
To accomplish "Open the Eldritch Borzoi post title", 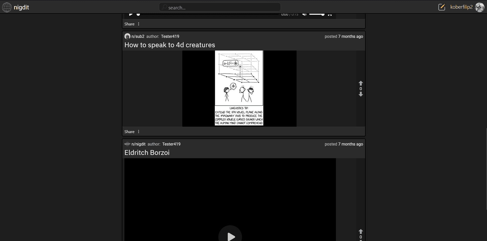I will (147, 153).
